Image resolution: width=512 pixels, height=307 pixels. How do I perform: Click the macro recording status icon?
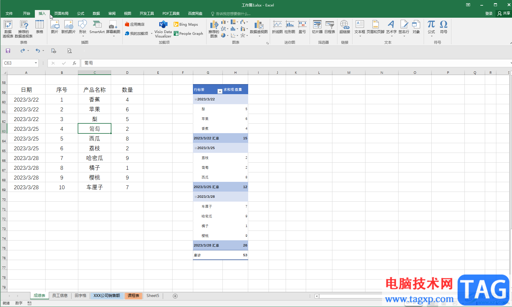point(30,303)
